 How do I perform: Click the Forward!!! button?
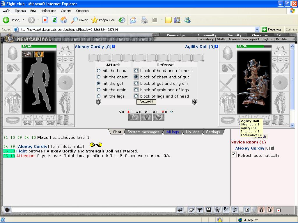coord(146,102)
